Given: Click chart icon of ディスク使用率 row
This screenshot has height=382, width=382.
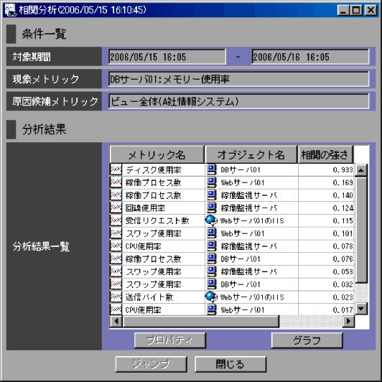Looking at the screenshot, I should coord(116,169).
